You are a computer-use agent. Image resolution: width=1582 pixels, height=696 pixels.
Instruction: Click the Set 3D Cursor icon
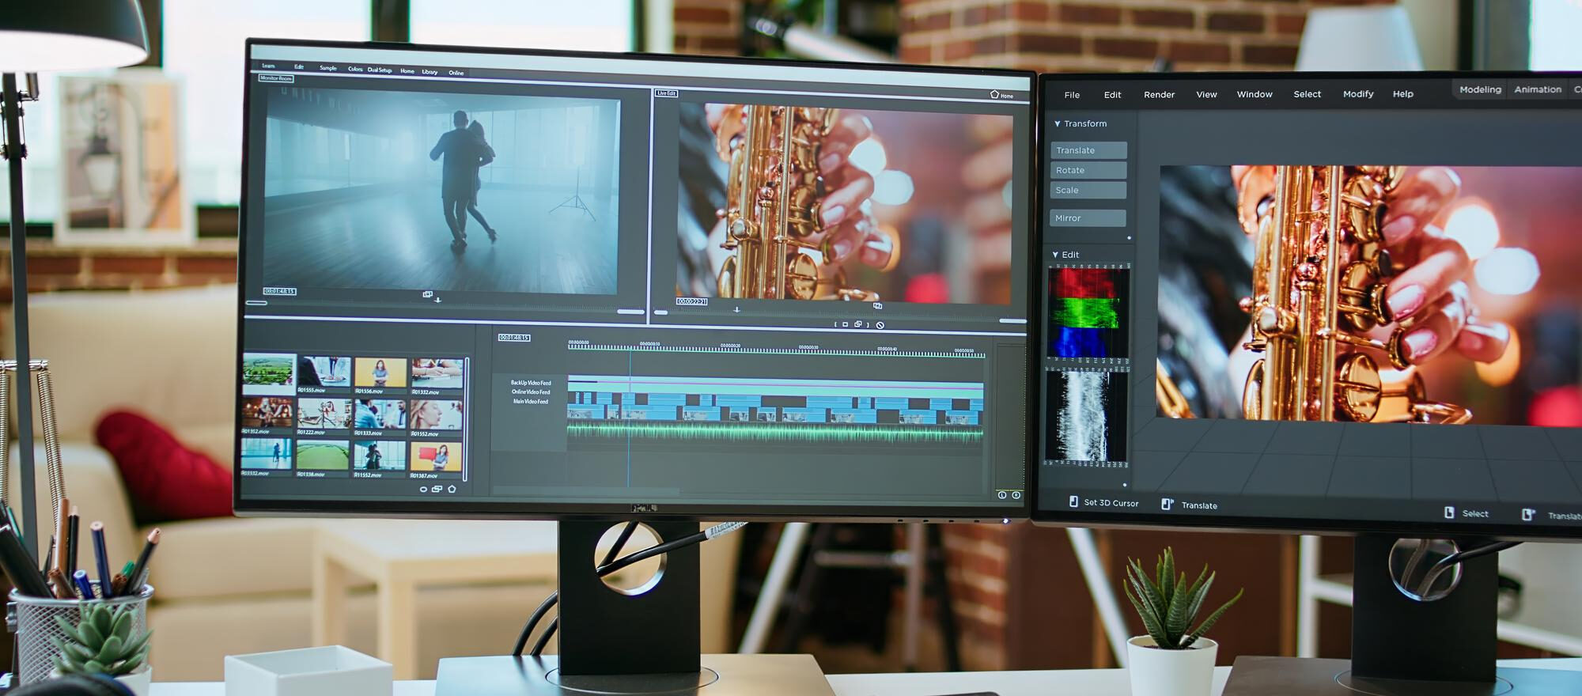pos(1073,501)
